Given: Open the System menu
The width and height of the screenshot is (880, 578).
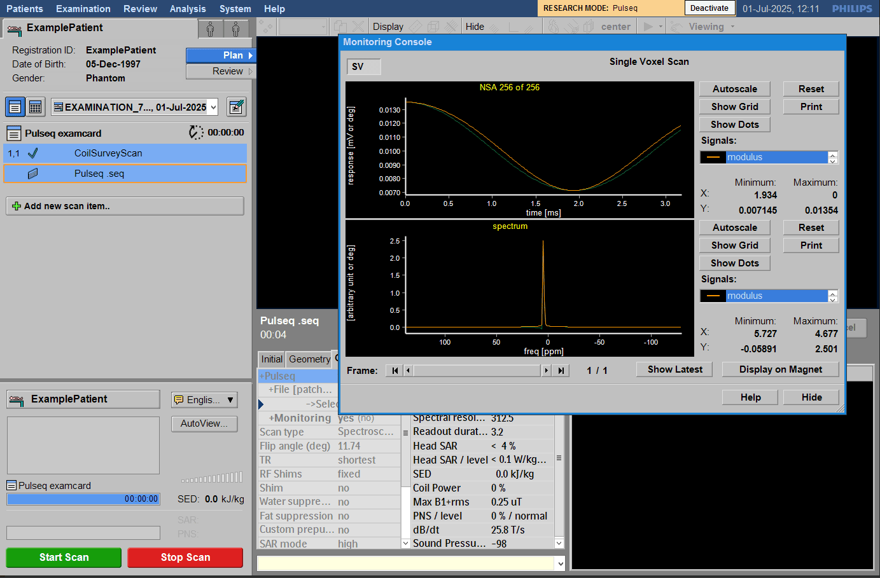Looking at the screenshot, I should (x=235, y=9).
